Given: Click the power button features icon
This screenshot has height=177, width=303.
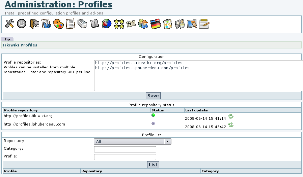Looking at the screenshot, I should pyautogui.click(x=22, y=24).
